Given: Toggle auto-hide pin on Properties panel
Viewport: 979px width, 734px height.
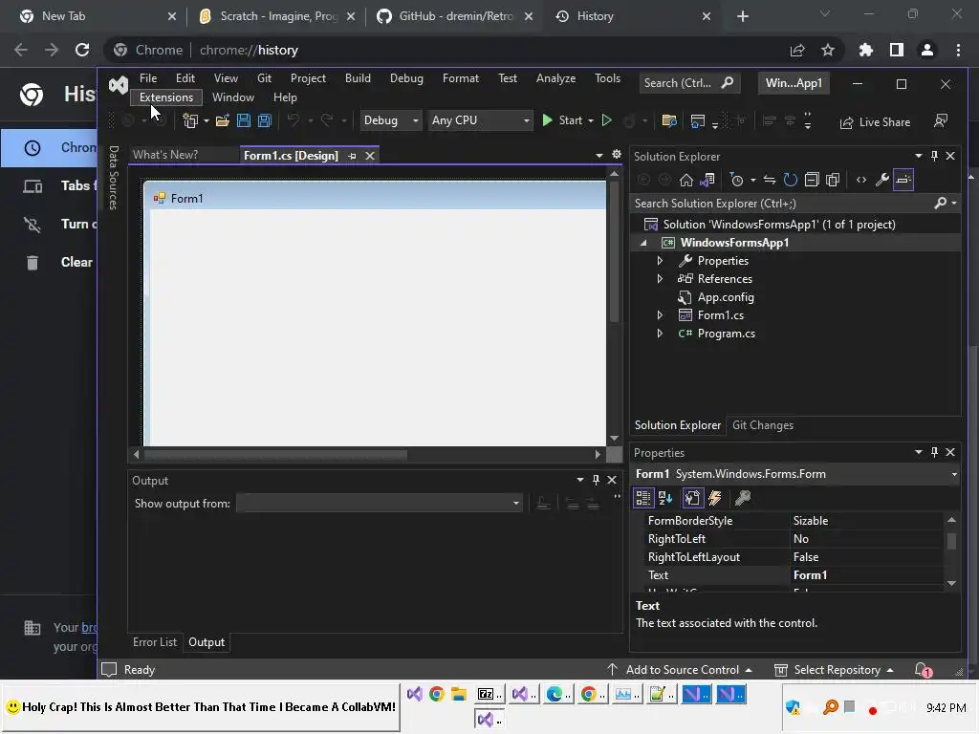Looking at the screenshot, I should point(934,452).
